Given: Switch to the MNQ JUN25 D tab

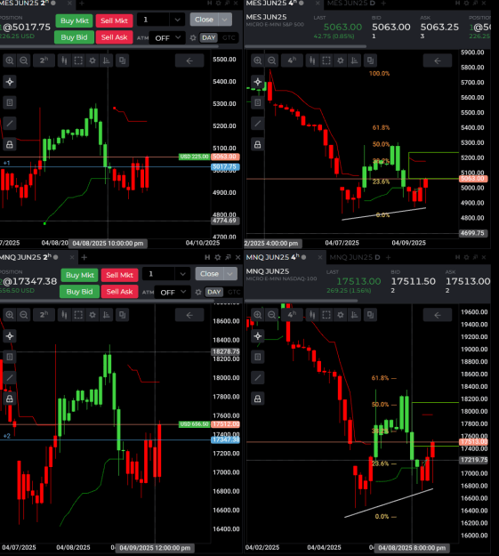Looking at the screenshot, I should [355, 257].
